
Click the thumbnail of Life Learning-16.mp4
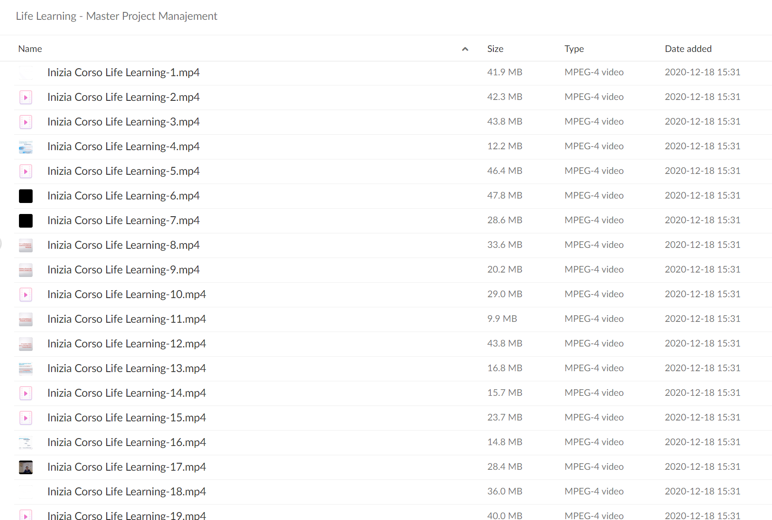26,443
